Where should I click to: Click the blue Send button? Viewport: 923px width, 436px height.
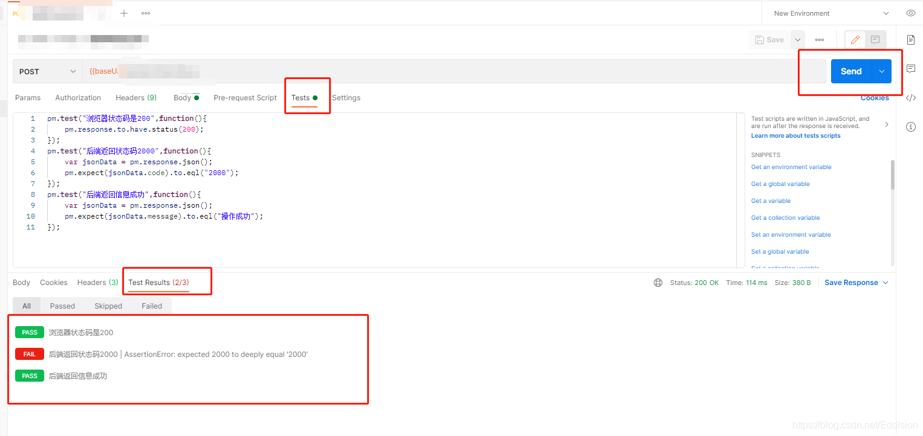coord(851,71)
